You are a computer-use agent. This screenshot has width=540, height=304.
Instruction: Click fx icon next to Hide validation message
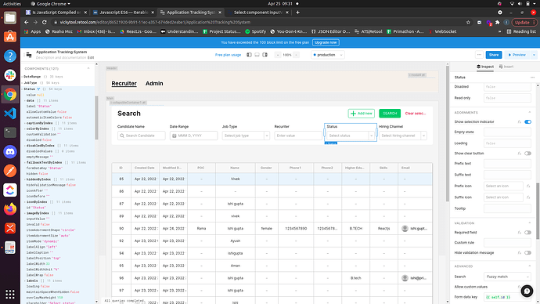coord(520,253)
